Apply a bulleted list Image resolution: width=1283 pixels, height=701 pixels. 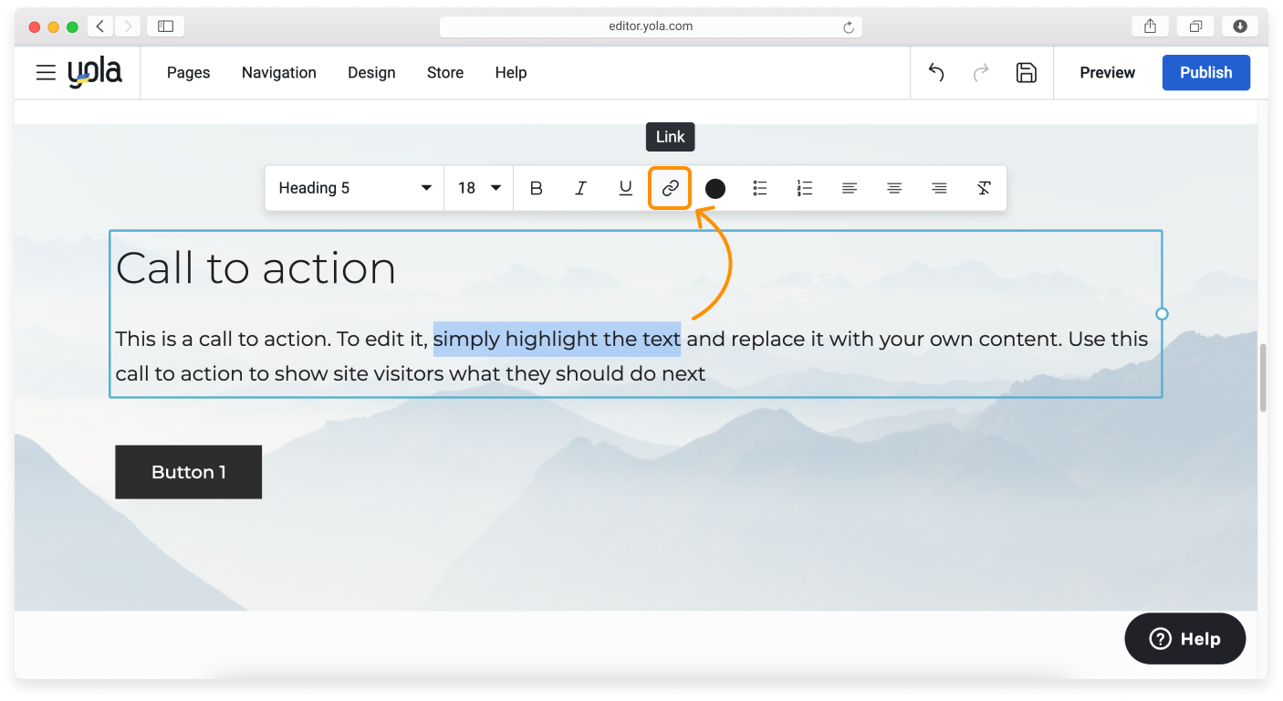(759, 188)
